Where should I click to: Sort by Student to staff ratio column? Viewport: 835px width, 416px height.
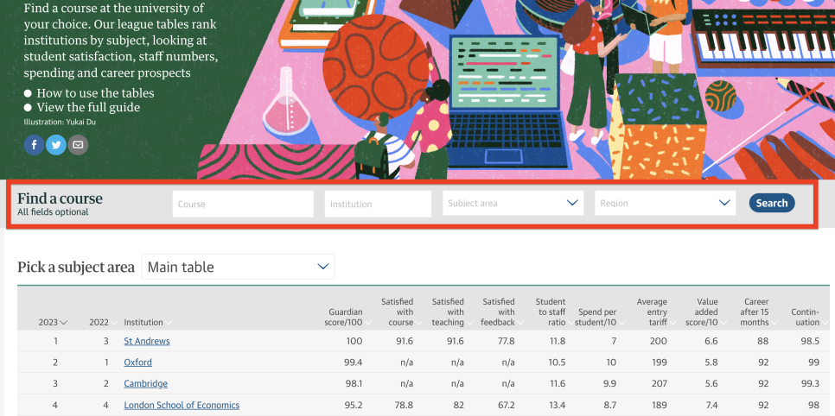[554, 312]
